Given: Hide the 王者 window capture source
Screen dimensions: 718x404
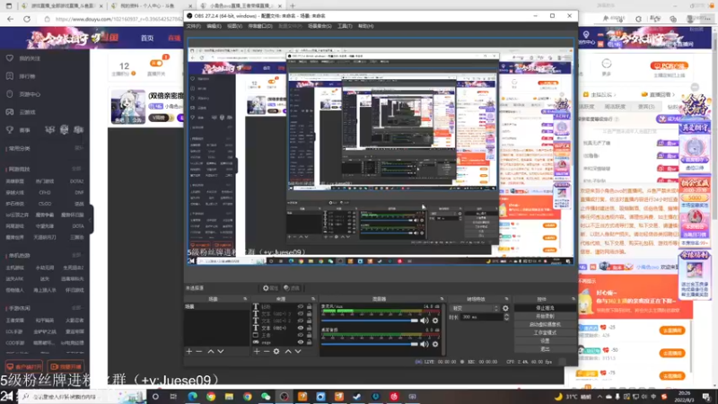Looking at the screenshot, I should pyautogui.click(x=301, y=335).
